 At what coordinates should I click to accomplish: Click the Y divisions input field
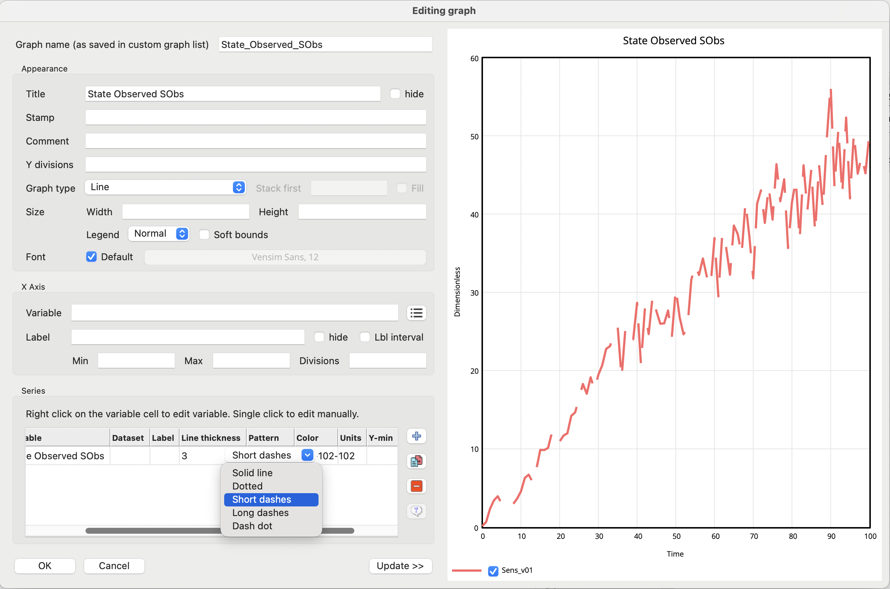coord(255,164)
